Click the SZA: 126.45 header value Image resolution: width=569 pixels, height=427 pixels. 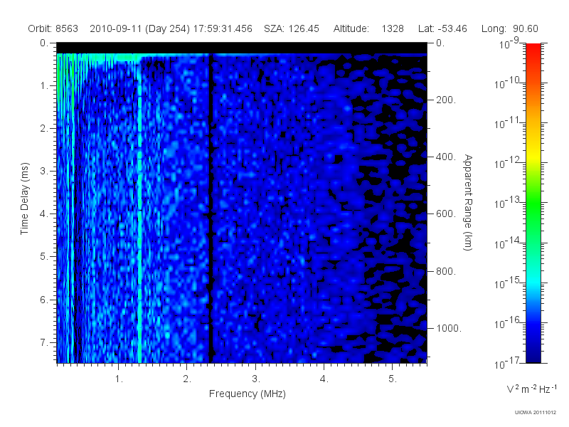(292, 28)
